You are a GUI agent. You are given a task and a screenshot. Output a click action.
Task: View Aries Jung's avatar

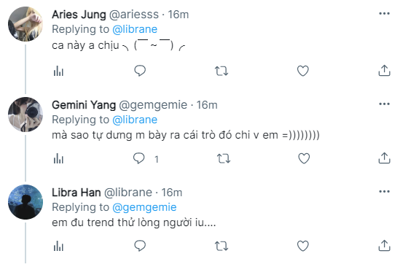click(26, 24)
